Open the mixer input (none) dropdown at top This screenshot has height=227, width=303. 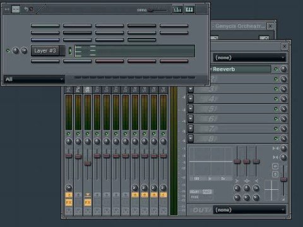coord(249,57)
